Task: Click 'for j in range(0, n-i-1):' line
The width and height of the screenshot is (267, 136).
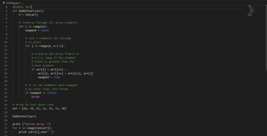Action: pos(45,46)
